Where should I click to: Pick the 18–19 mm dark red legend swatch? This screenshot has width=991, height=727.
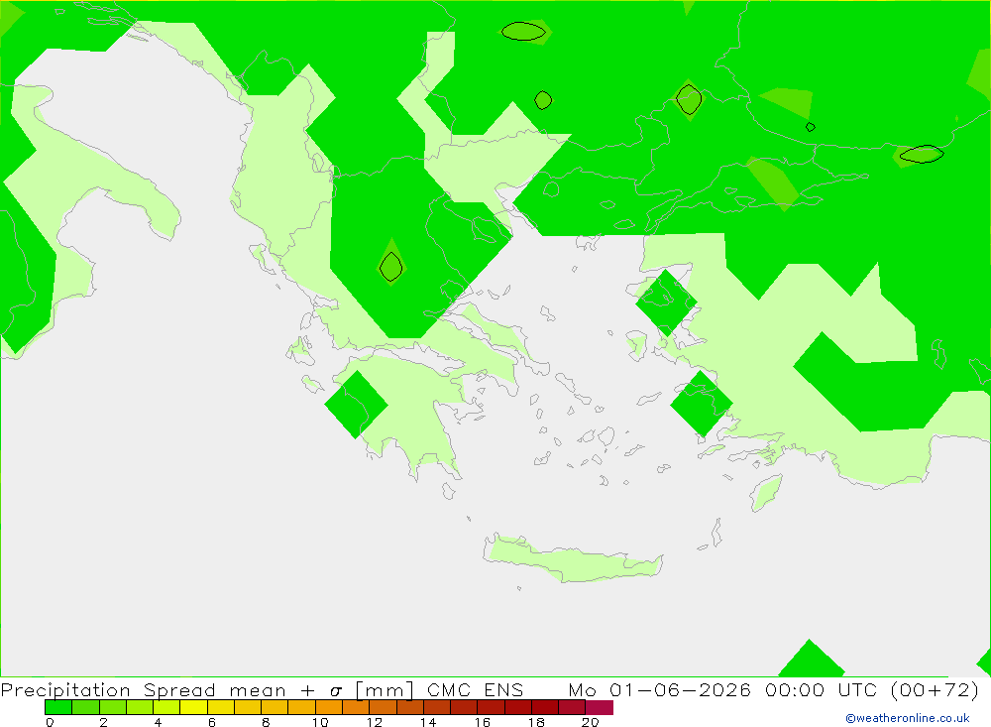click(545, 707)
